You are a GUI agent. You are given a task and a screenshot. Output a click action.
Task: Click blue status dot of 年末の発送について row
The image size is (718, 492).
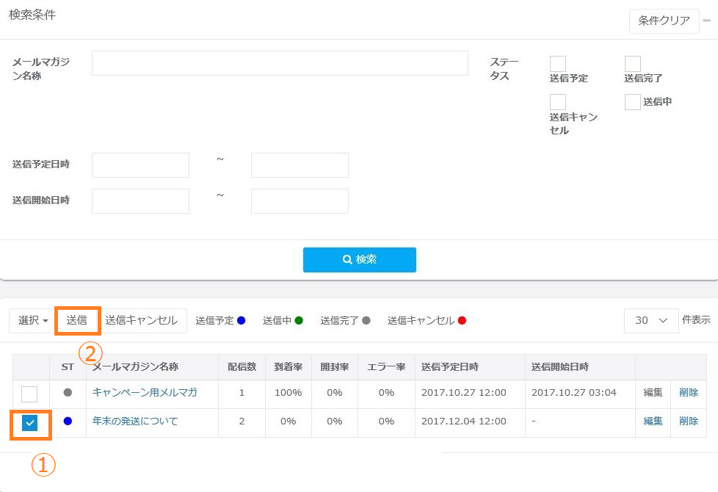[68, 422]
